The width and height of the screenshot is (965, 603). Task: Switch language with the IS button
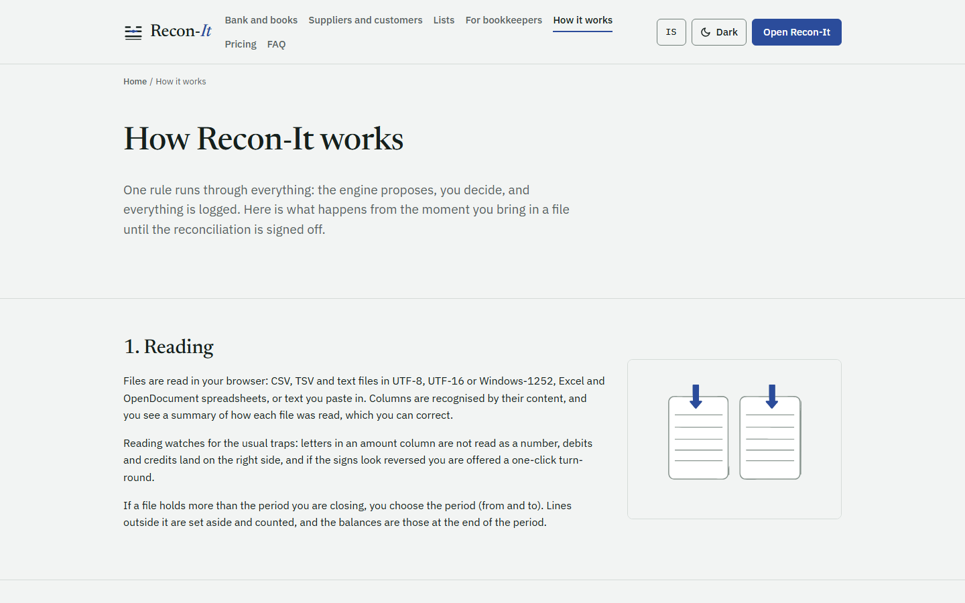pyautogui.click(x=671, y=32)
